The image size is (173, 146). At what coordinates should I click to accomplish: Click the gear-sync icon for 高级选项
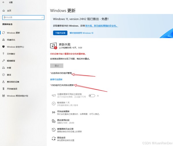click(x=54, y=138)
